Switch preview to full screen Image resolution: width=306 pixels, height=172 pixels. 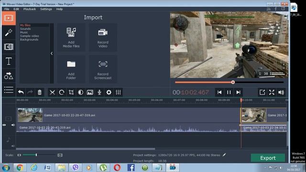tap(272, 92)
